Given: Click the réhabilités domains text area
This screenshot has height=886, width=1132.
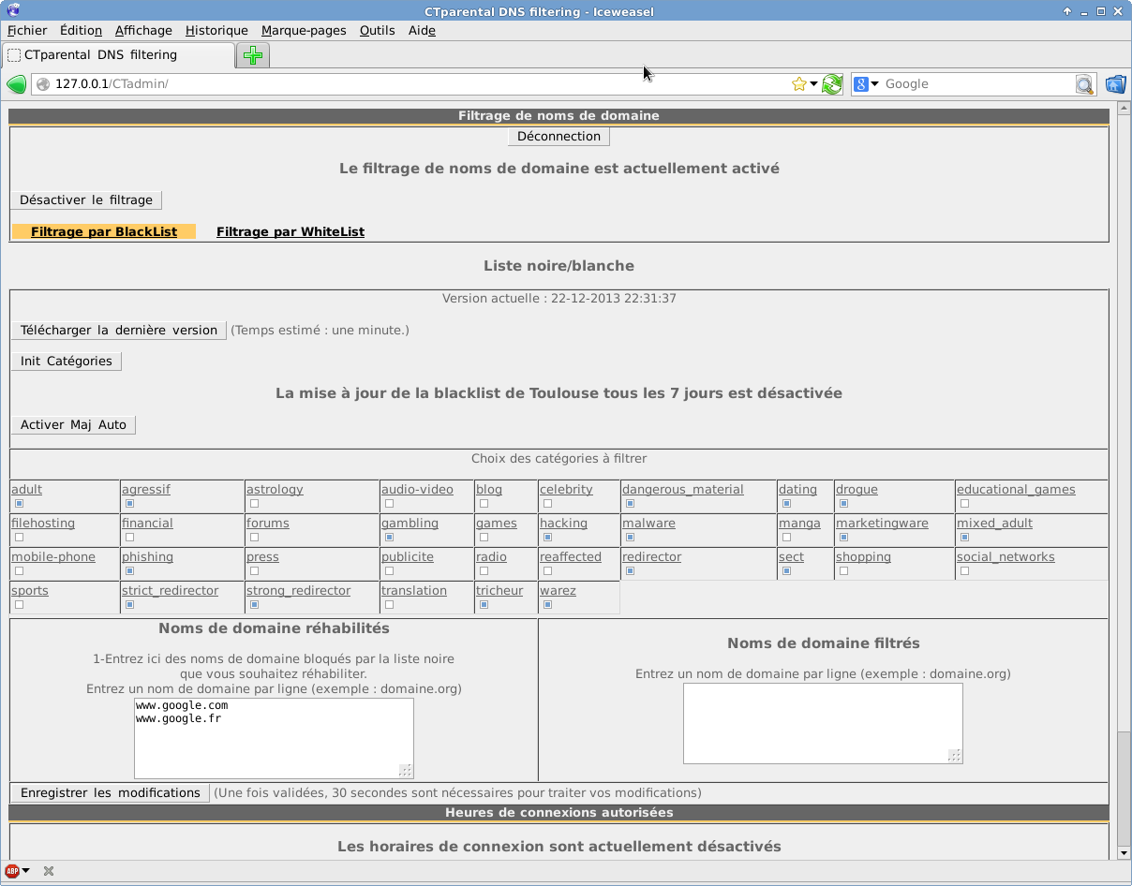Looking at the screenshot, I should (274, 738).
